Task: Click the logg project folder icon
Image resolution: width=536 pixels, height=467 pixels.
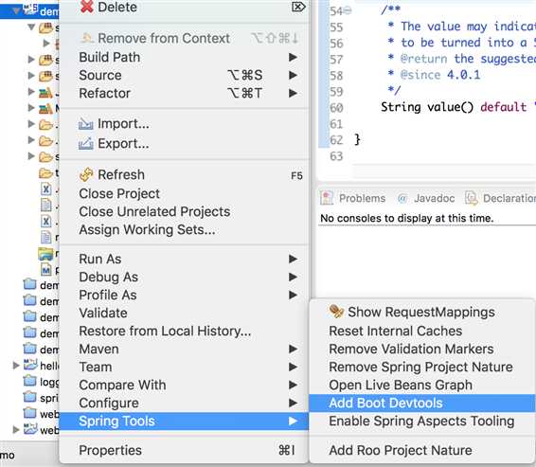Action: pos(29,381)
